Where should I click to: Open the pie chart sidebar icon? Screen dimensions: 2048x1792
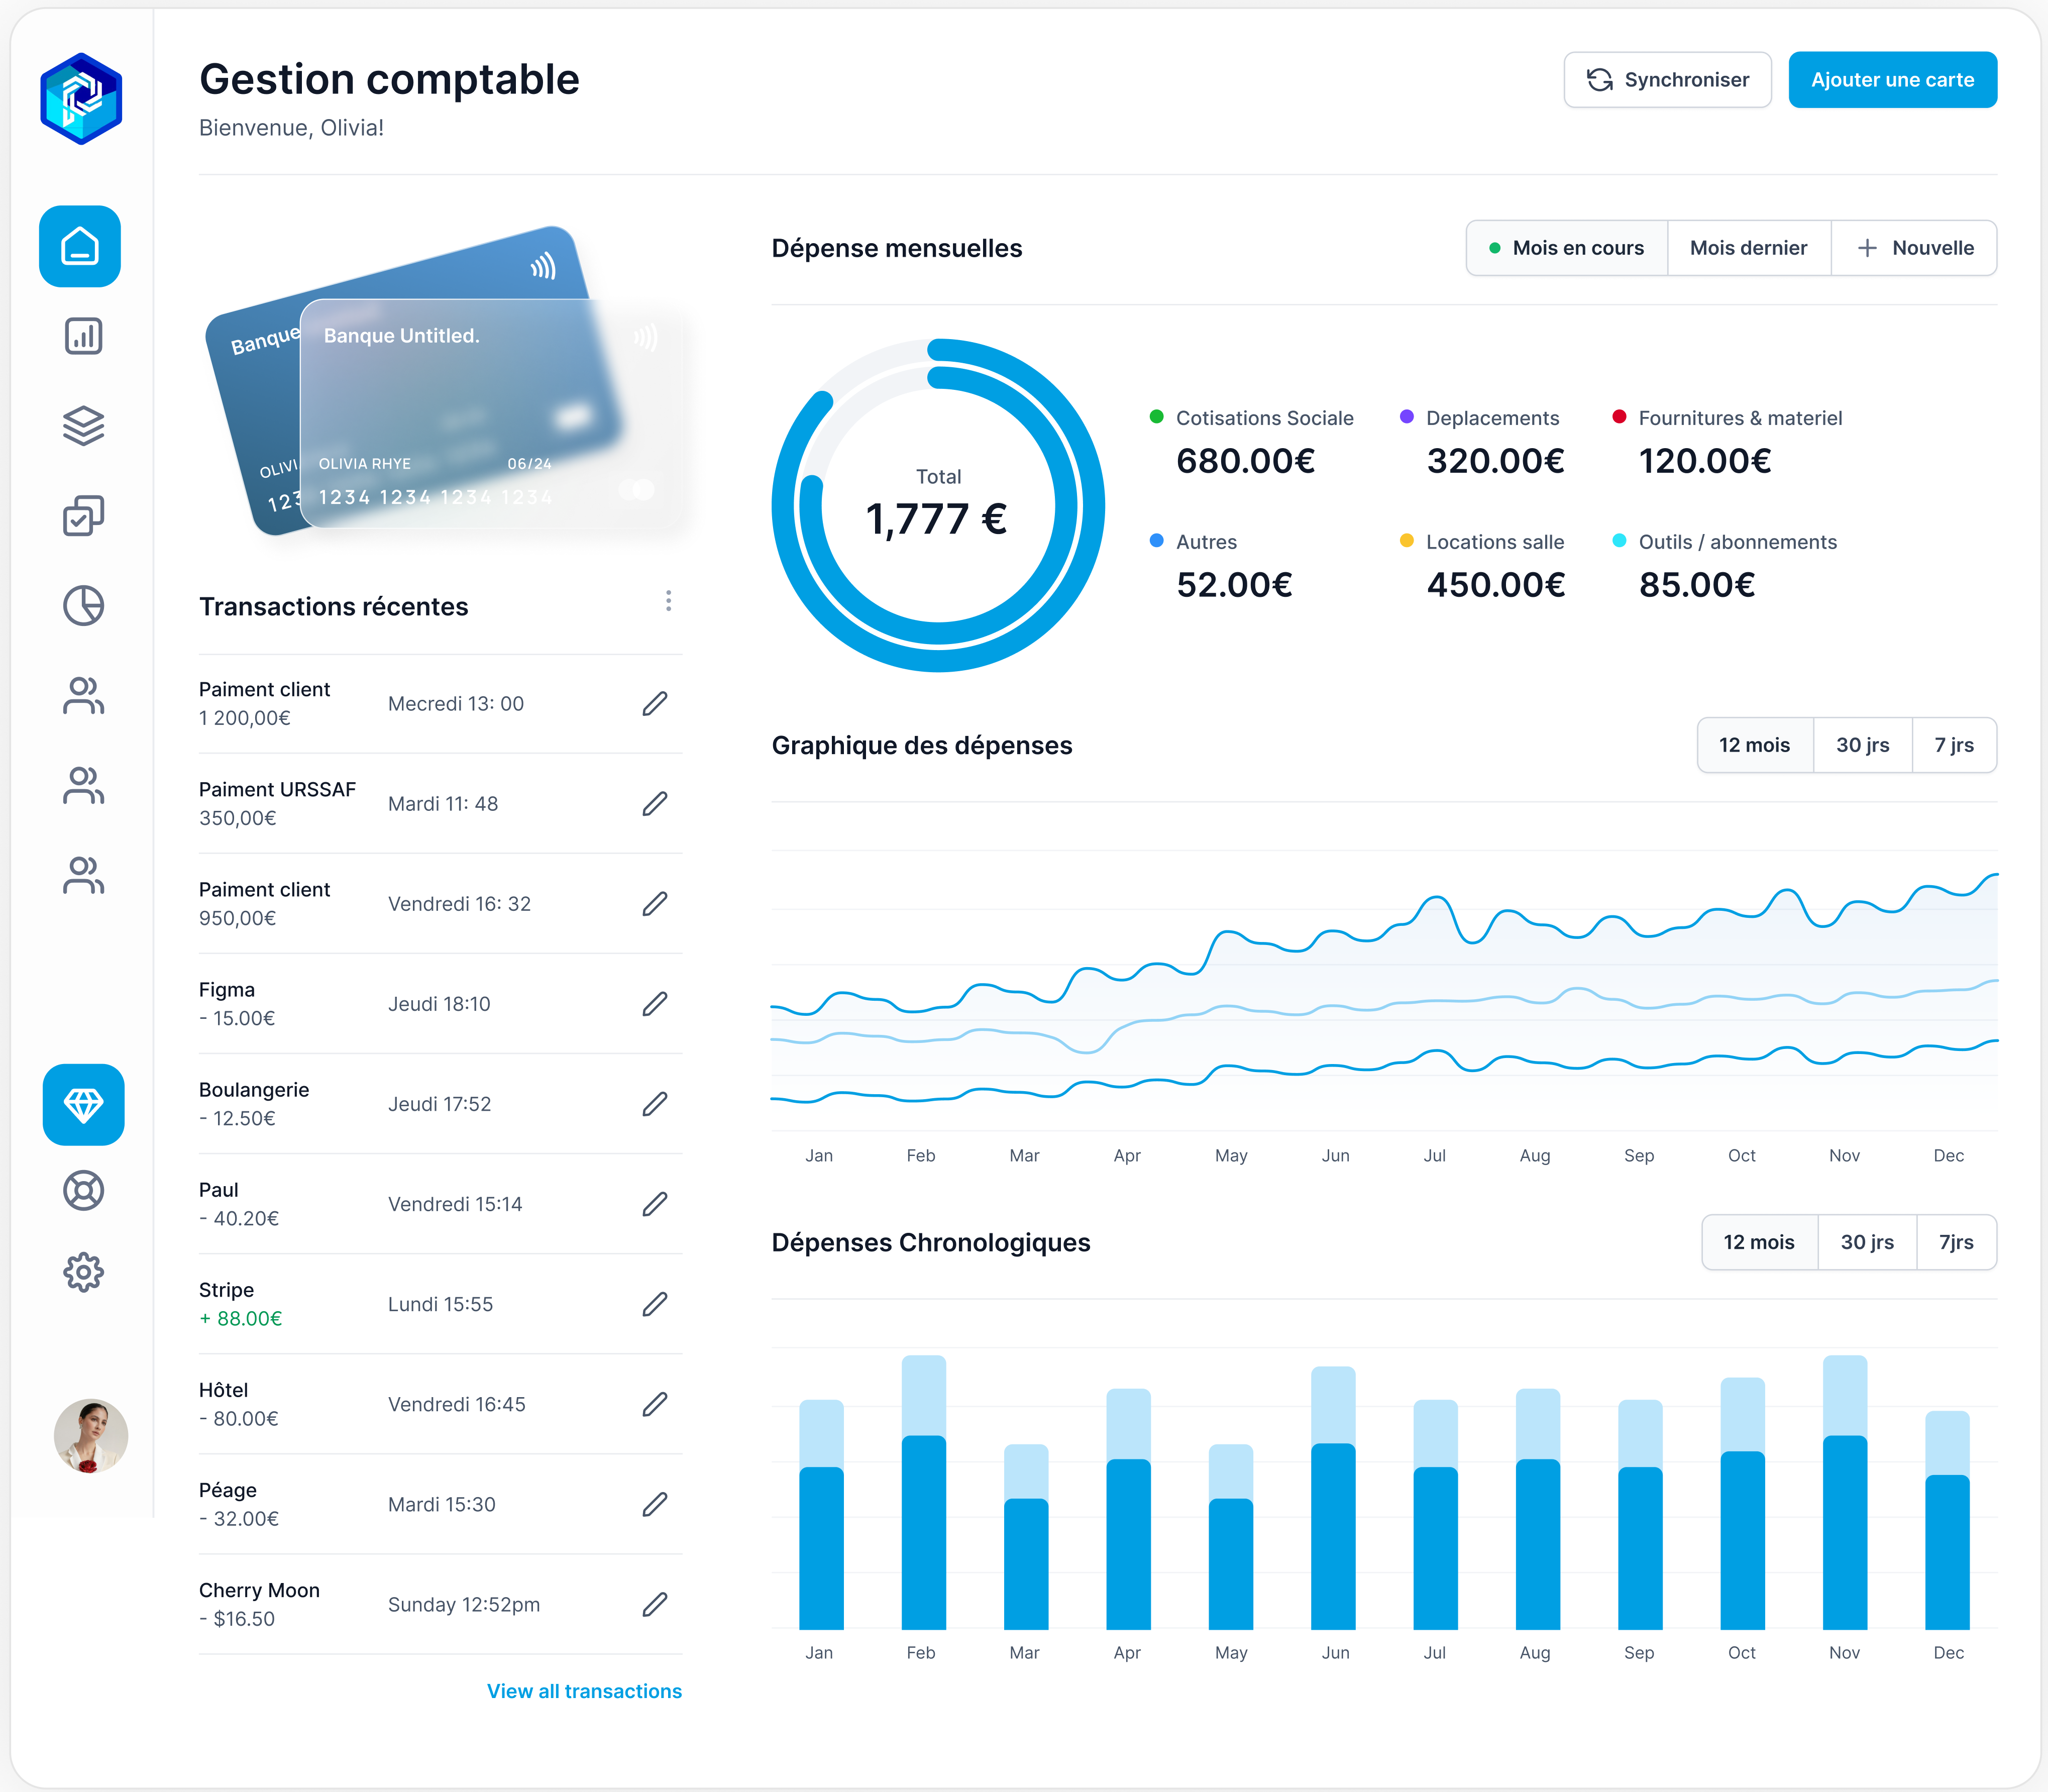click(83, 606)
